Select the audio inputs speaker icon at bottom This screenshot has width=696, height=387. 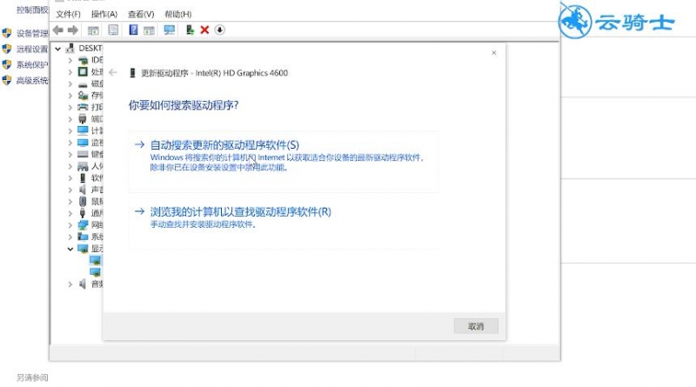[83, 284]
